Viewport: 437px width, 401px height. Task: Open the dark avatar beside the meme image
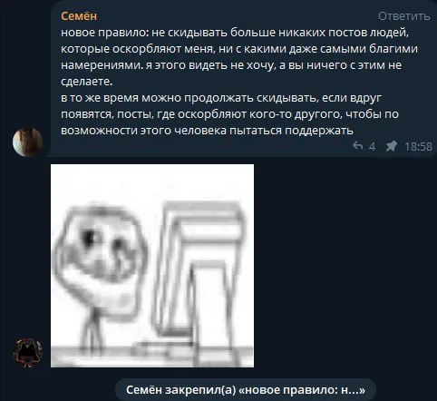27,353
